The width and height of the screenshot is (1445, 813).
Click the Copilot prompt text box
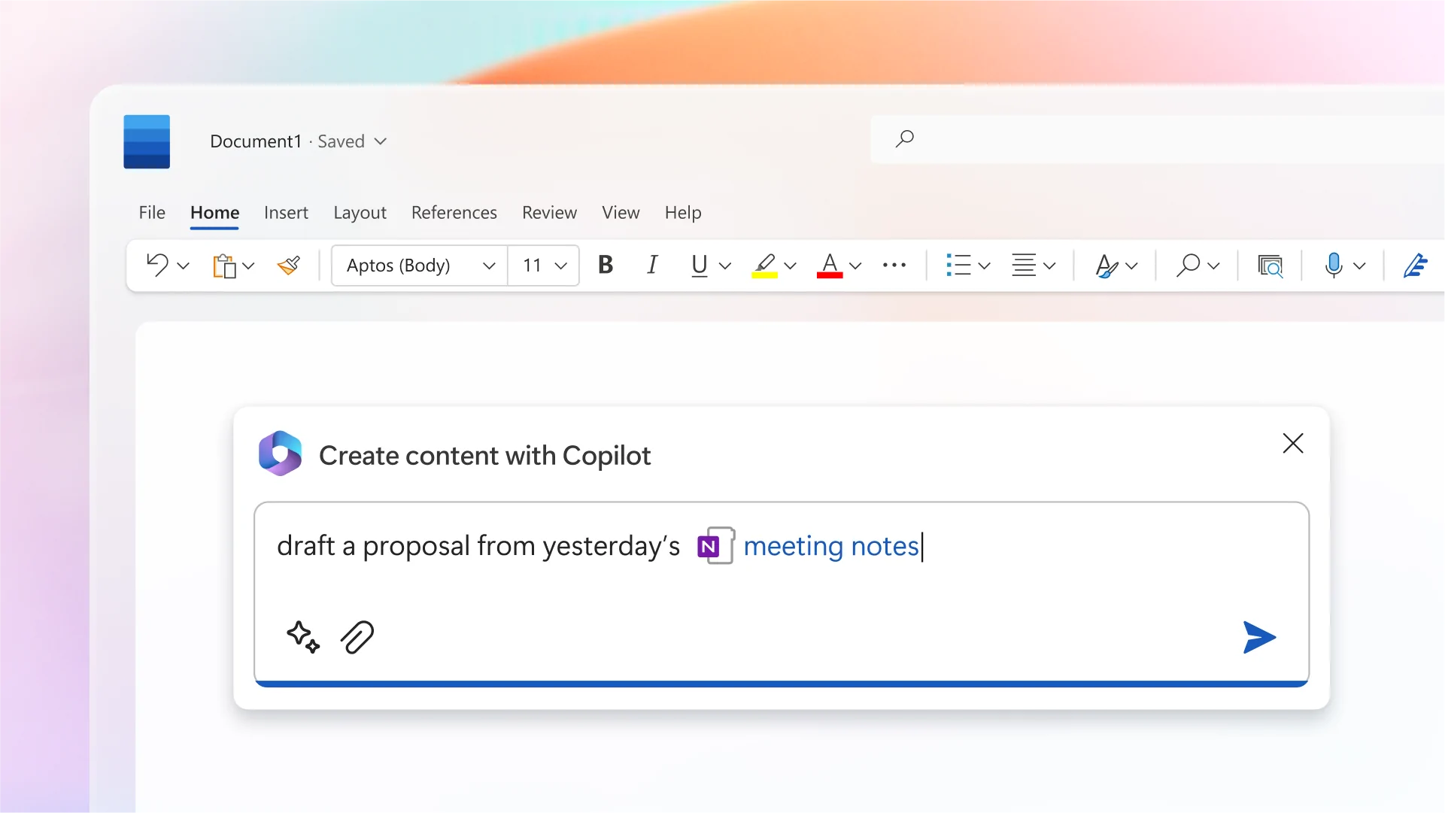point(782,593)
